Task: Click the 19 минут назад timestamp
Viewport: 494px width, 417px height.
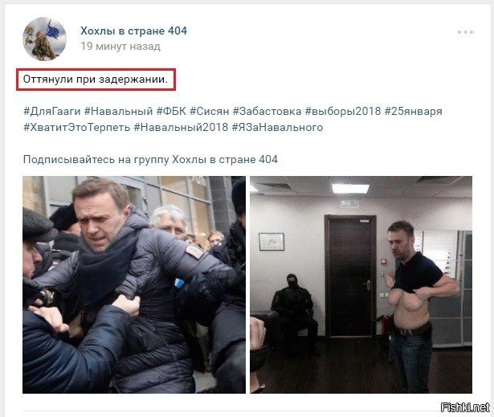Action: [x=120, y=47]
